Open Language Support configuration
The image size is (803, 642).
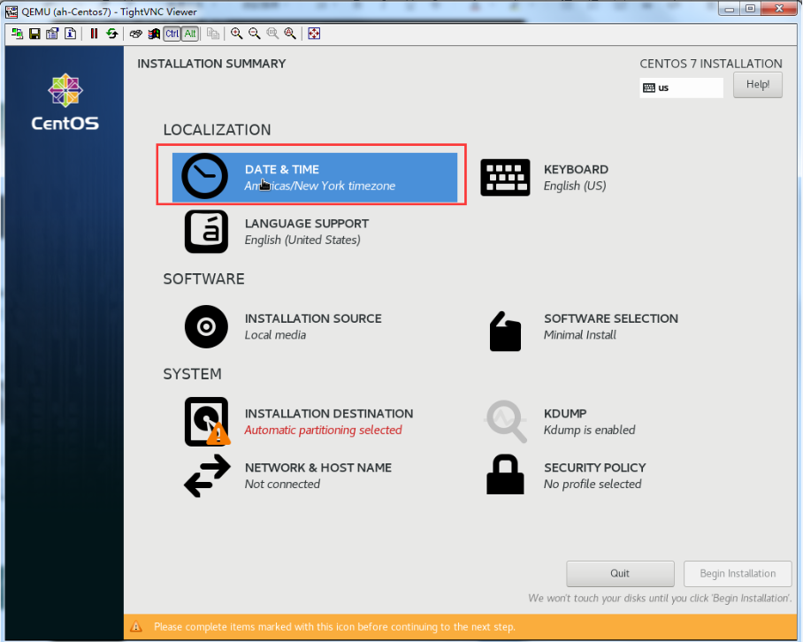[306, 232]
